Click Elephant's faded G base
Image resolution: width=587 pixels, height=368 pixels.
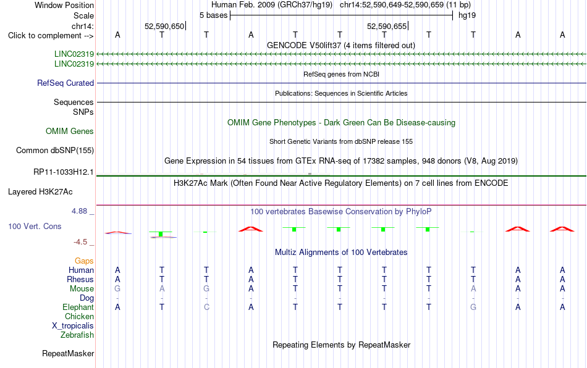(x=473, y=307)
